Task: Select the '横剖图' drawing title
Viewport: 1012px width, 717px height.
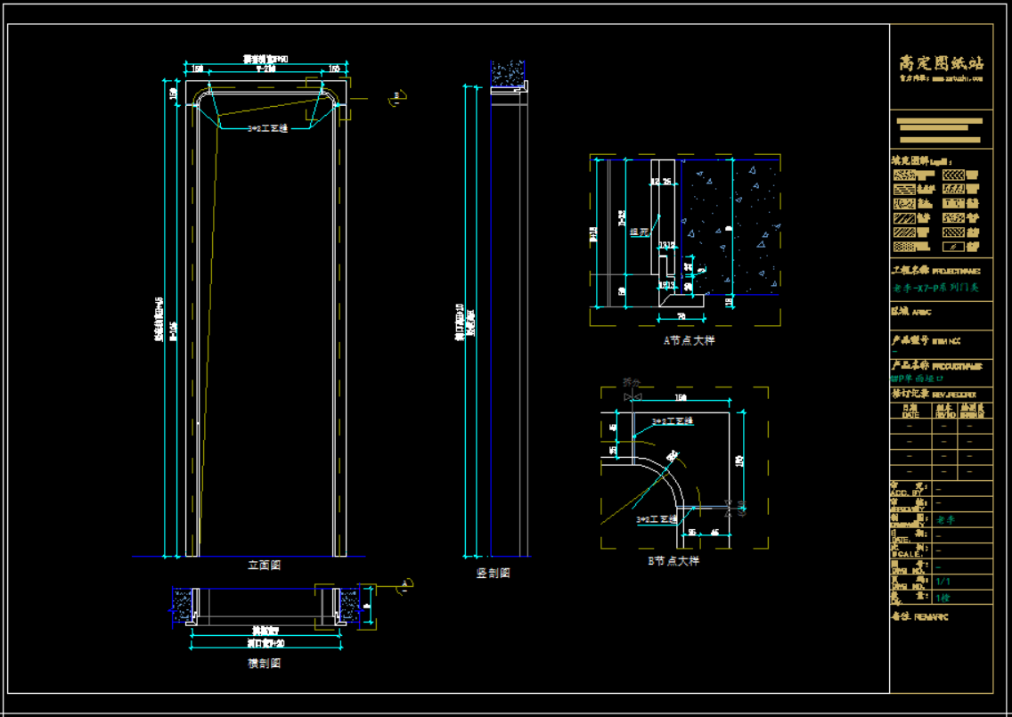Action: 264,664
